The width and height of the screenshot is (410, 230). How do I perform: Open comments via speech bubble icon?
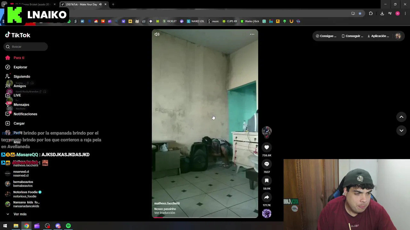click(266, 164)
